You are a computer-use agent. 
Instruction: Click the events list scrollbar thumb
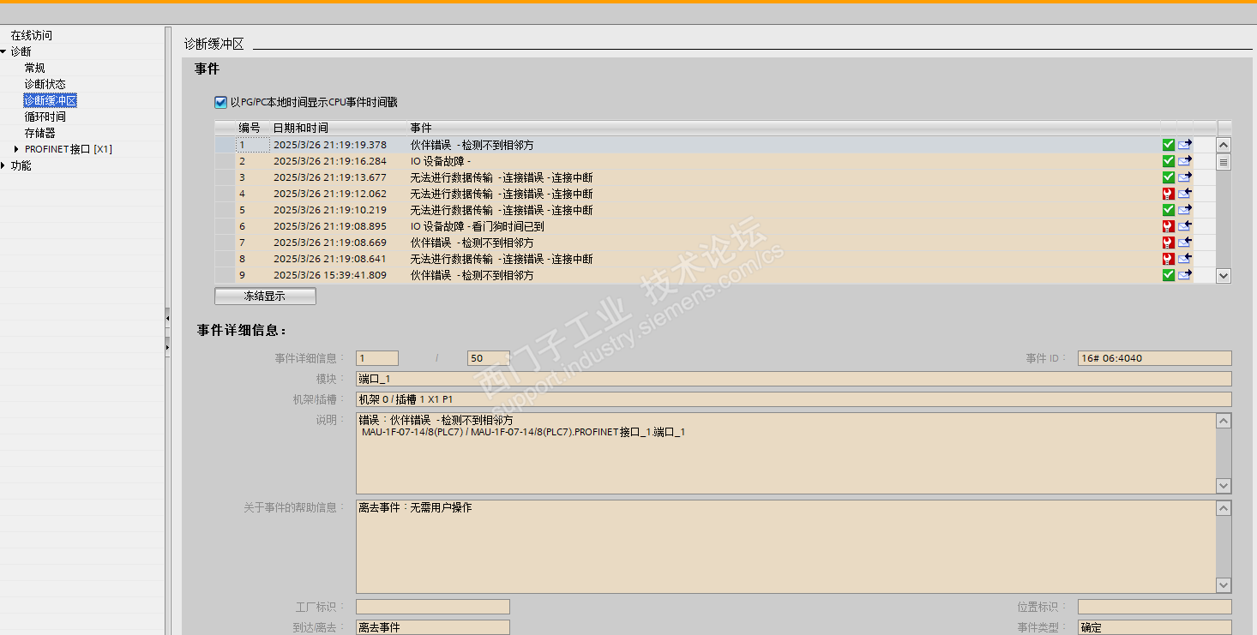coord(1224,161)
